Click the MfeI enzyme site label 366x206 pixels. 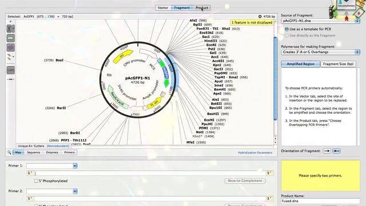click(x=190, y=142)
